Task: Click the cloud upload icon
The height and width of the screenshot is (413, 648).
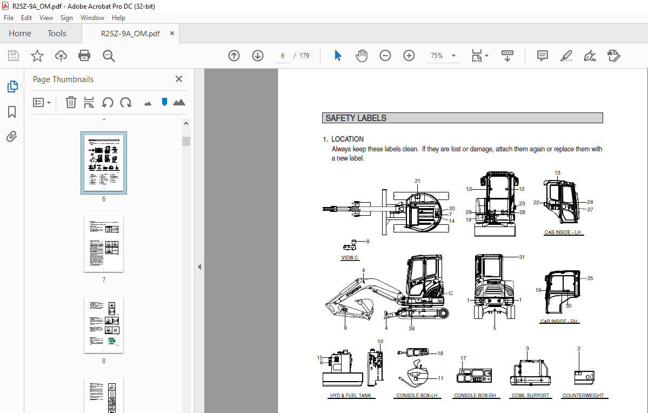Action: pos(61,56)
